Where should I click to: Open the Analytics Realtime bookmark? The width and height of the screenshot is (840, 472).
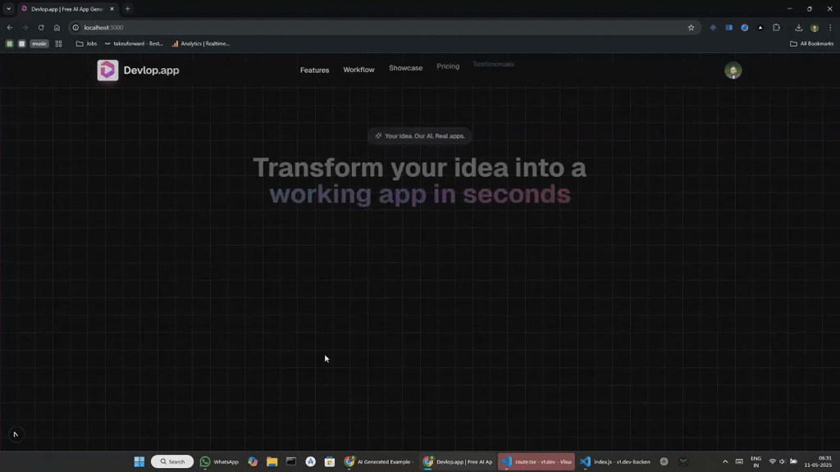(x=201, y=44)
